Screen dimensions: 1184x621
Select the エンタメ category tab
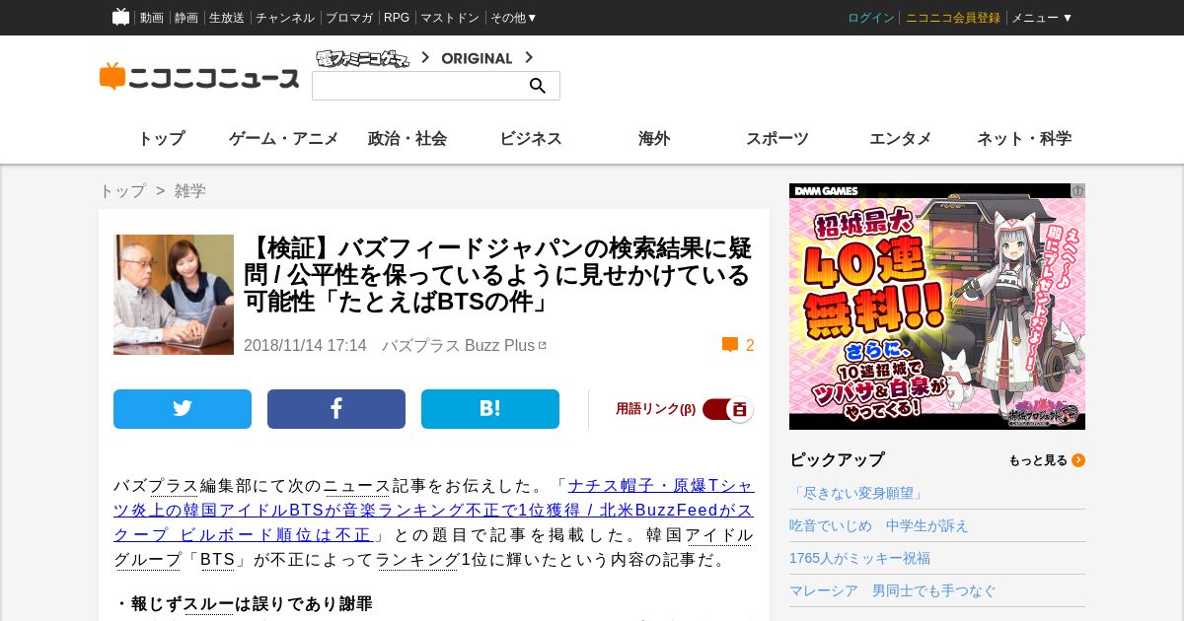pyautogui.click(x=901, y=139)
